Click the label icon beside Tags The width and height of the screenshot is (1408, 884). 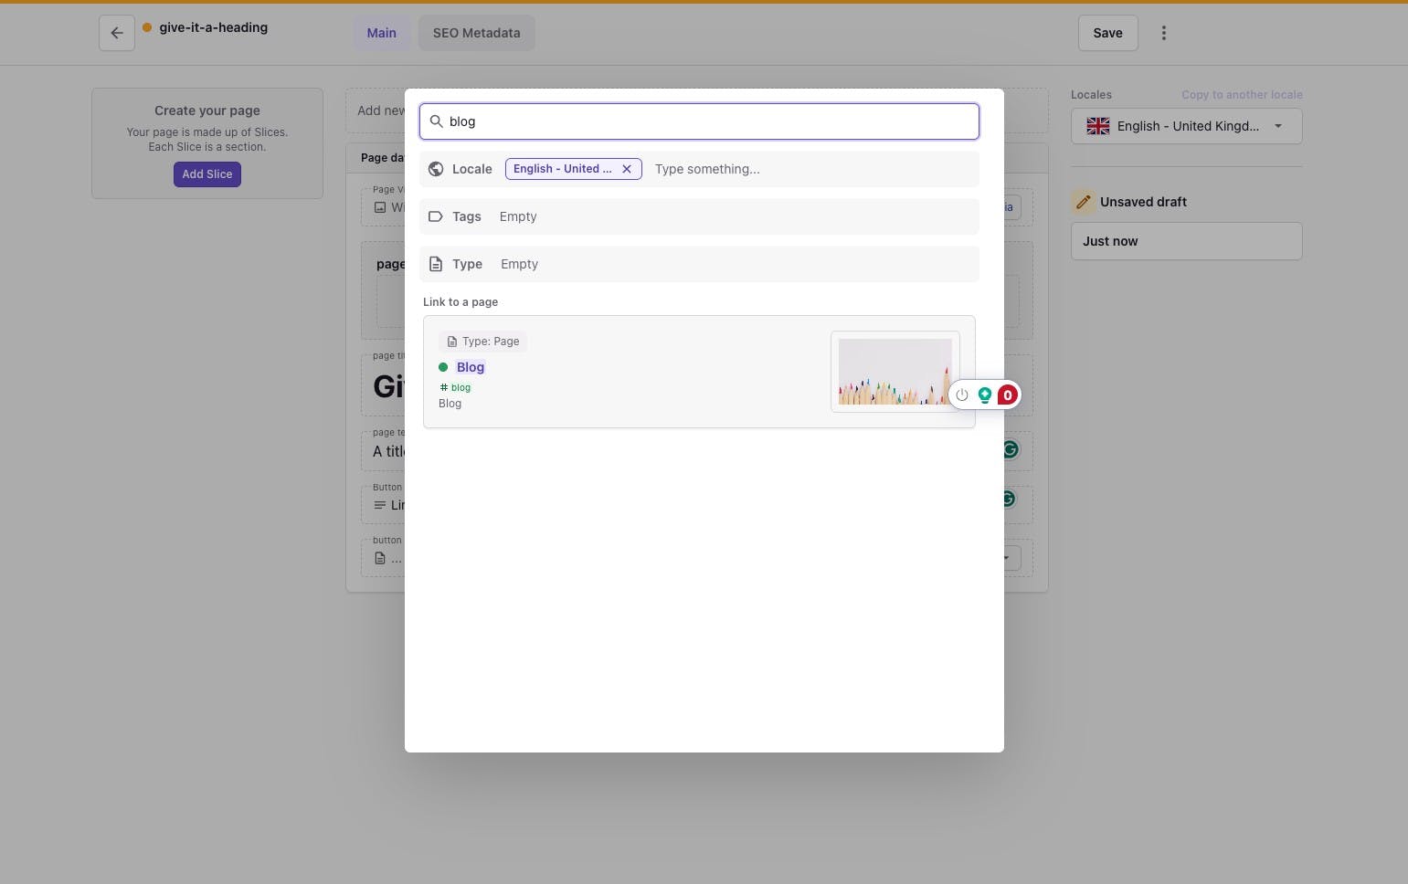[436, 216]
